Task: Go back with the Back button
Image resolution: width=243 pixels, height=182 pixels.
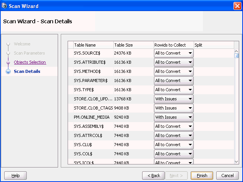Action: click(x=154, y=176)
